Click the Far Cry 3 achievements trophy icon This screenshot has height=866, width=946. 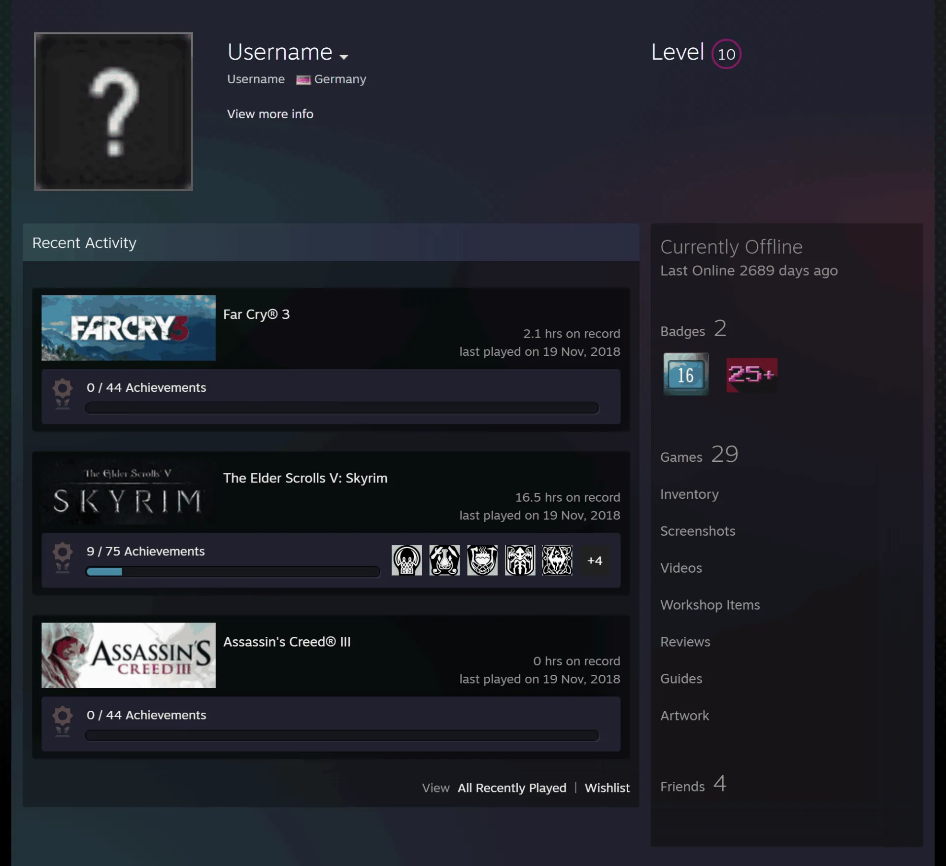tap(63, 394)
